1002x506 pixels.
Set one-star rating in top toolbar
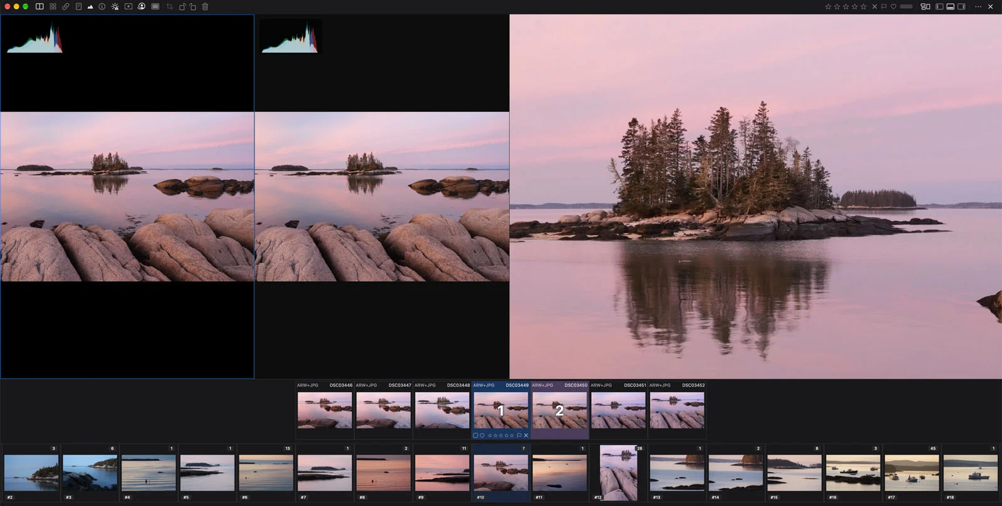[829, 6]
